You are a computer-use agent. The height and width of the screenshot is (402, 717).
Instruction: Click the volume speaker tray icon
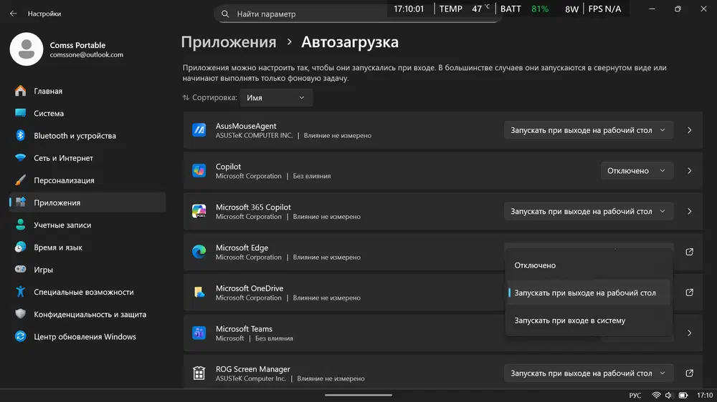668,396
